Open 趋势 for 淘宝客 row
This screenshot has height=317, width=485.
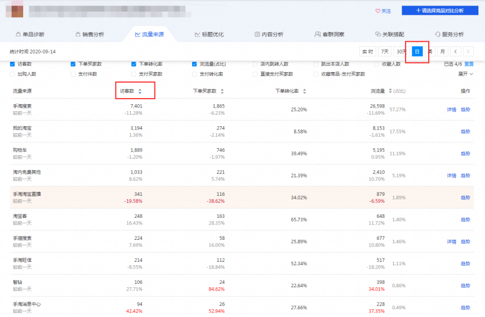point(465,219)
